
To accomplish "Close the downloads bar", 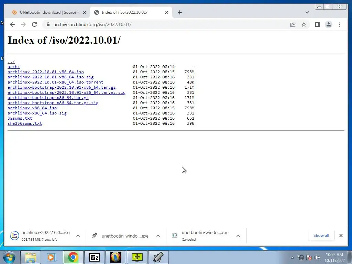I will (x=341, y=235).
